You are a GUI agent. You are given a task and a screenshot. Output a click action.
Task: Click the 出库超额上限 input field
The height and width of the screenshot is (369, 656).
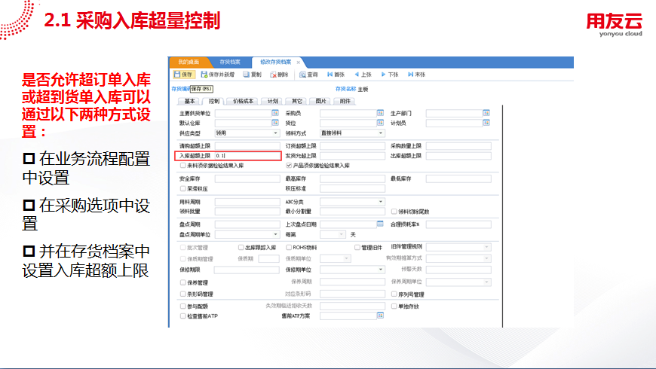coord(458,155)
